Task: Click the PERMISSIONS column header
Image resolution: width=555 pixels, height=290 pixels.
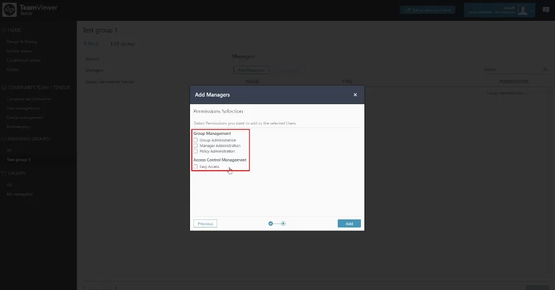Action: pyautogui.click(x=514, y=82)
